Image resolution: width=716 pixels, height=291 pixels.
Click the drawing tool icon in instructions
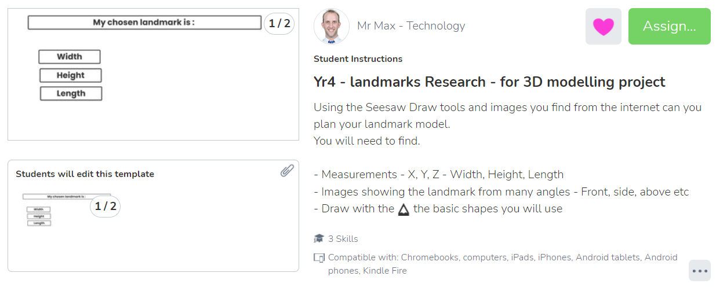404,209
